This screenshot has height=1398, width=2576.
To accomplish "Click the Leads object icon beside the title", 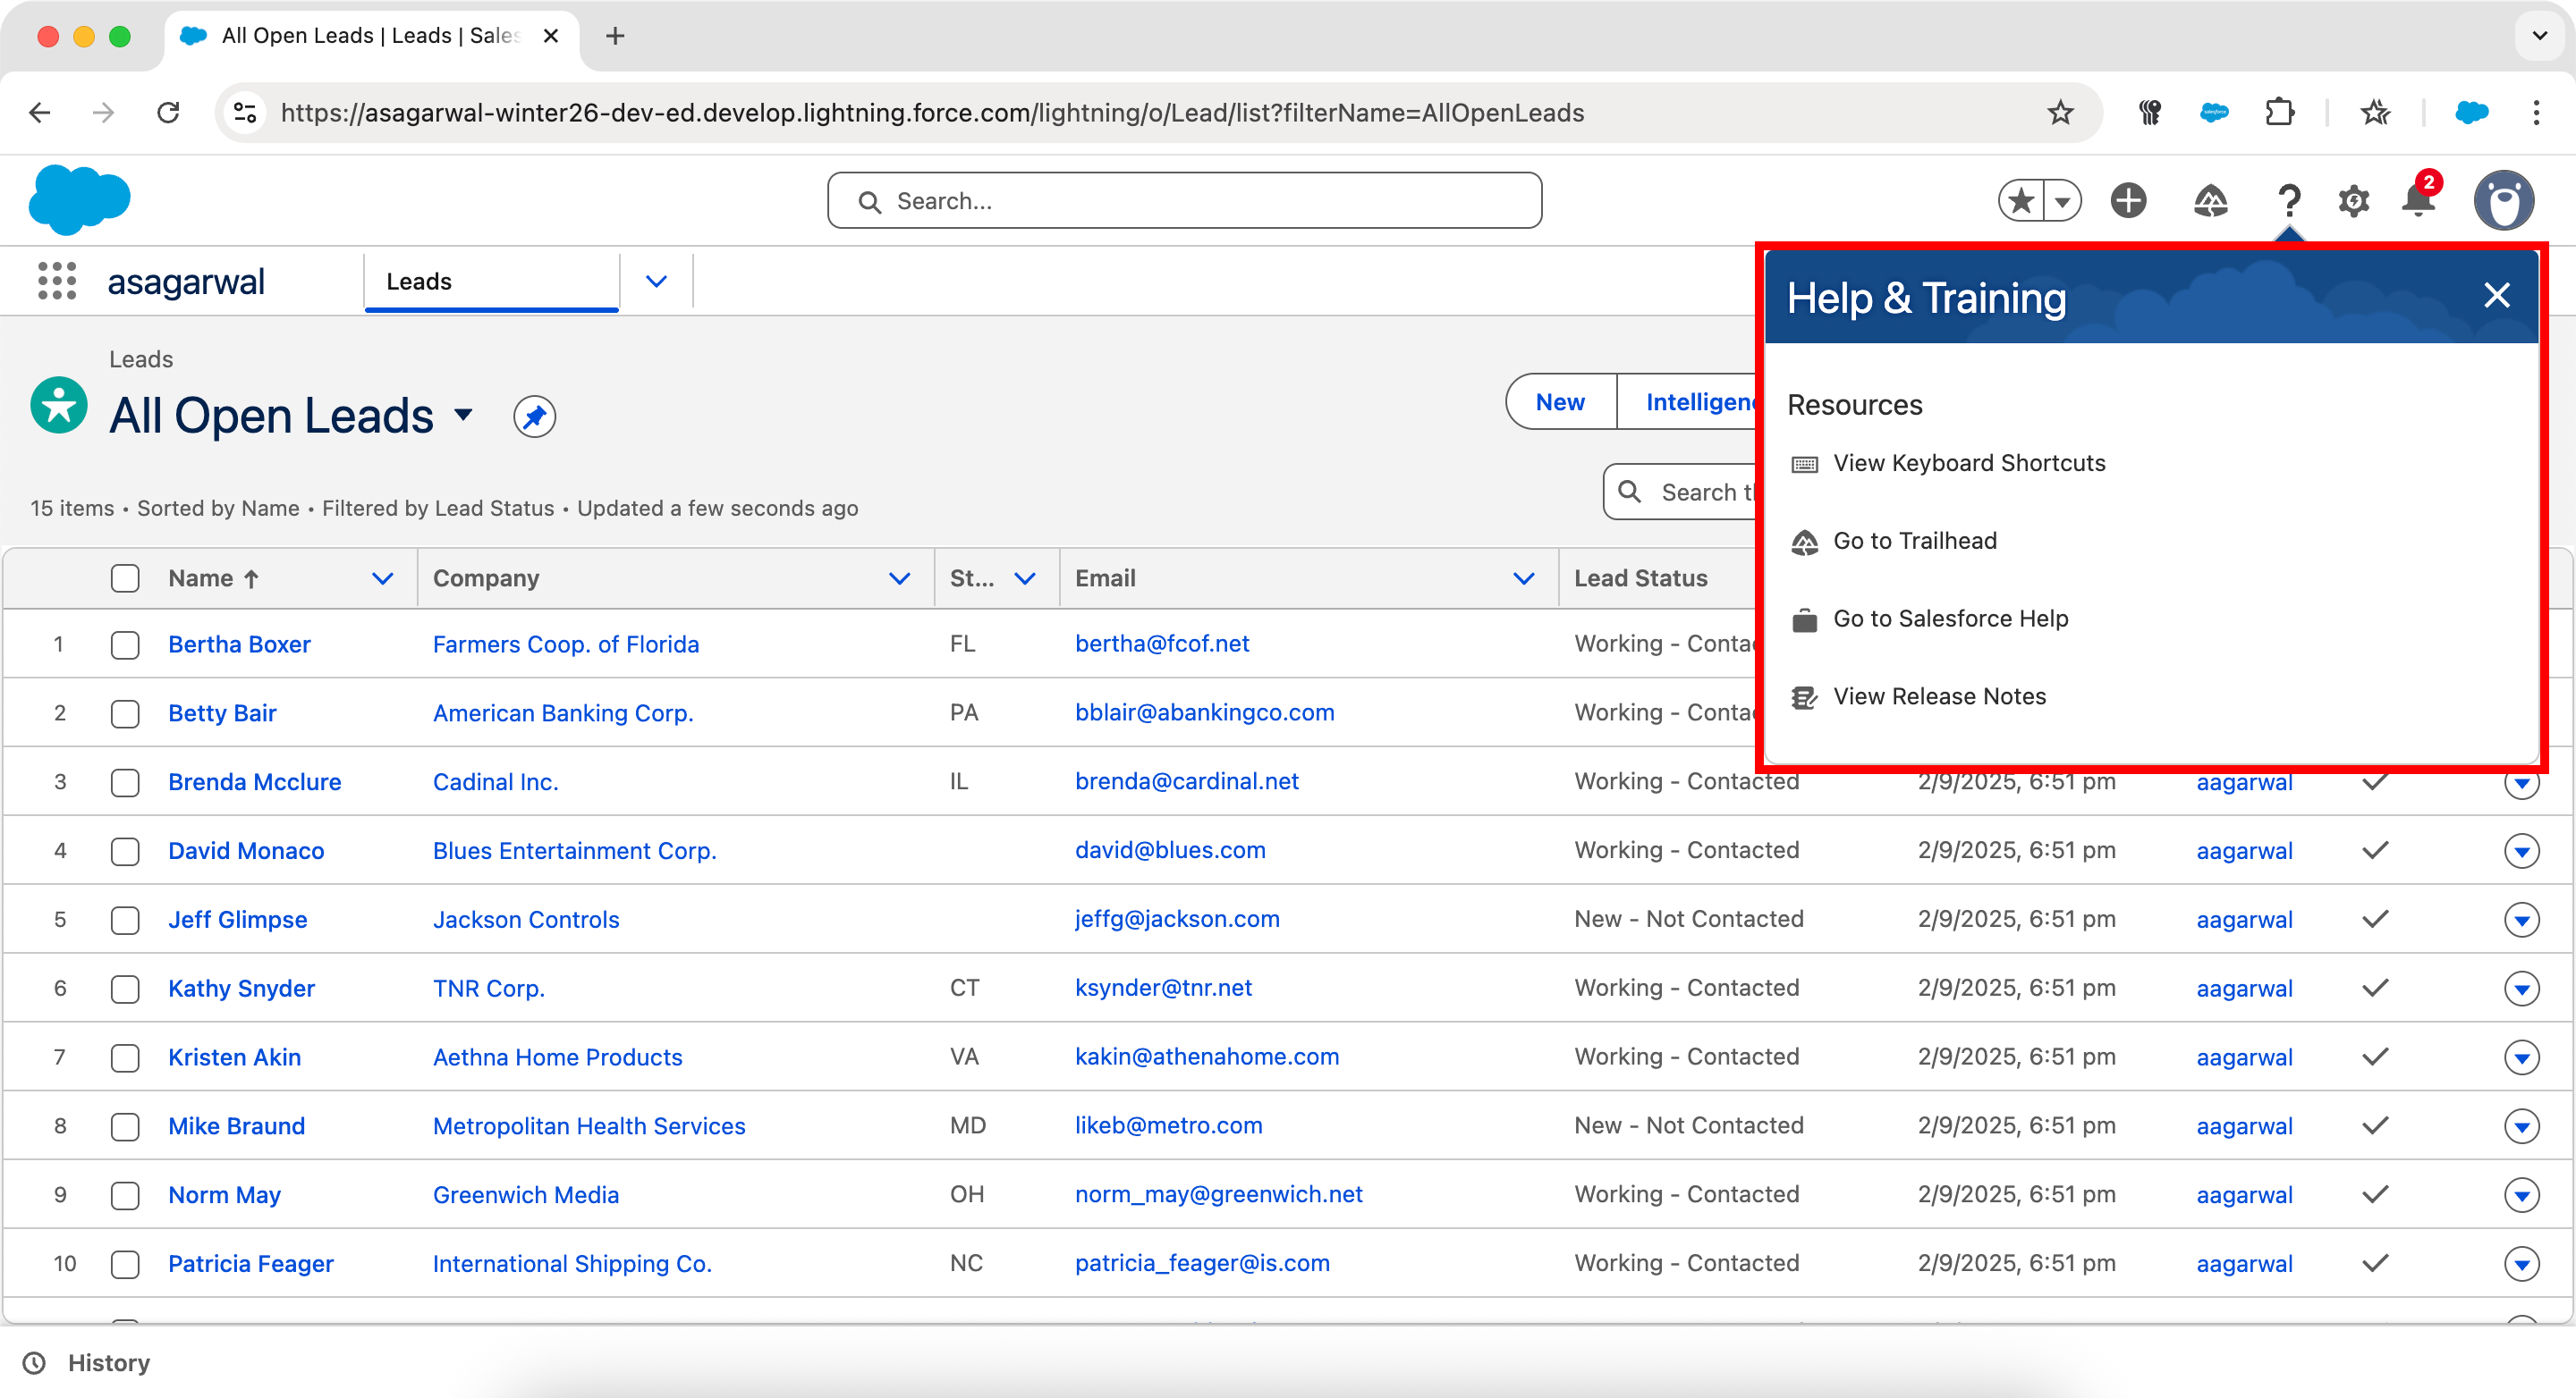I will 59,406.
